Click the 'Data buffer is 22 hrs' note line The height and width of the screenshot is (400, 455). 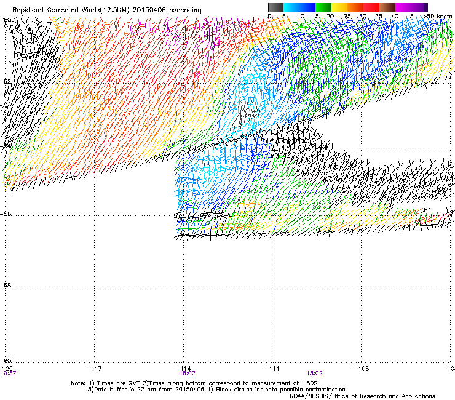click(216, 390)
